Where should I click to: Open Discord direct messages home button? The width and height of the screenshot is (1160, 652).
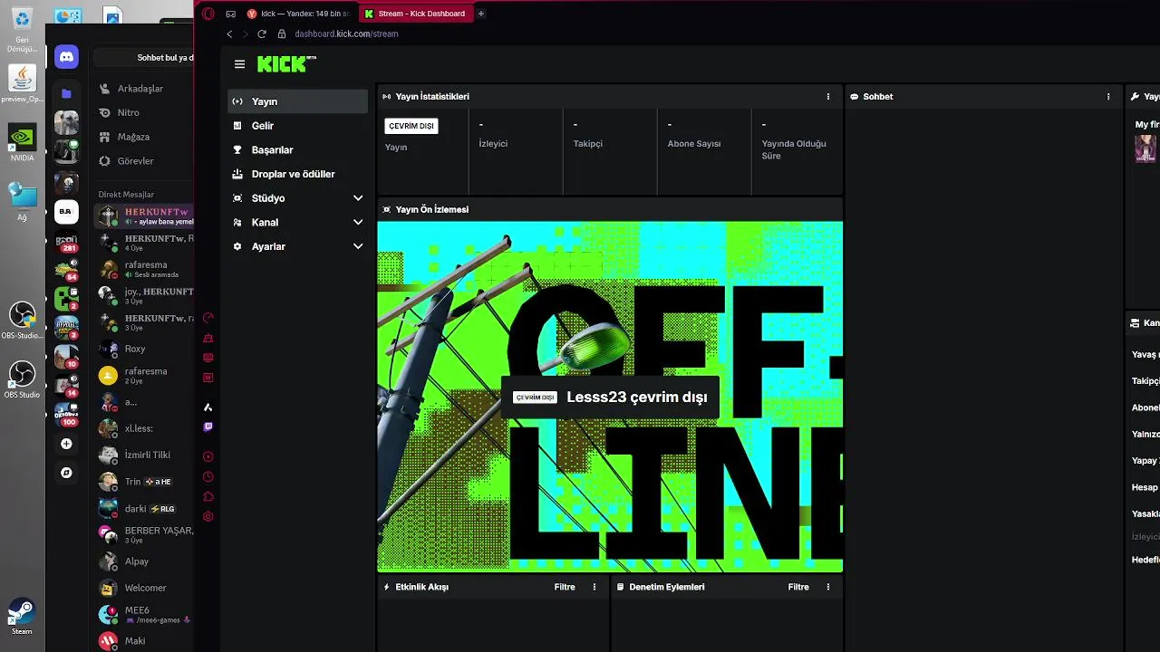coord(66,57)
